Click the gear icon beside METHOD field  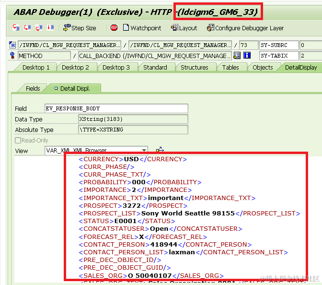click(12, 56)
